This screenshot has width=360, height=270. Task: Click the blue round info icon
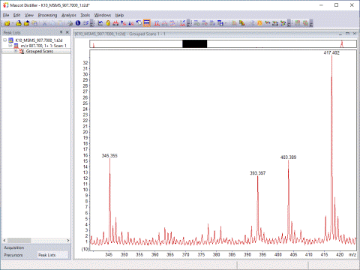tap(78, 23)
